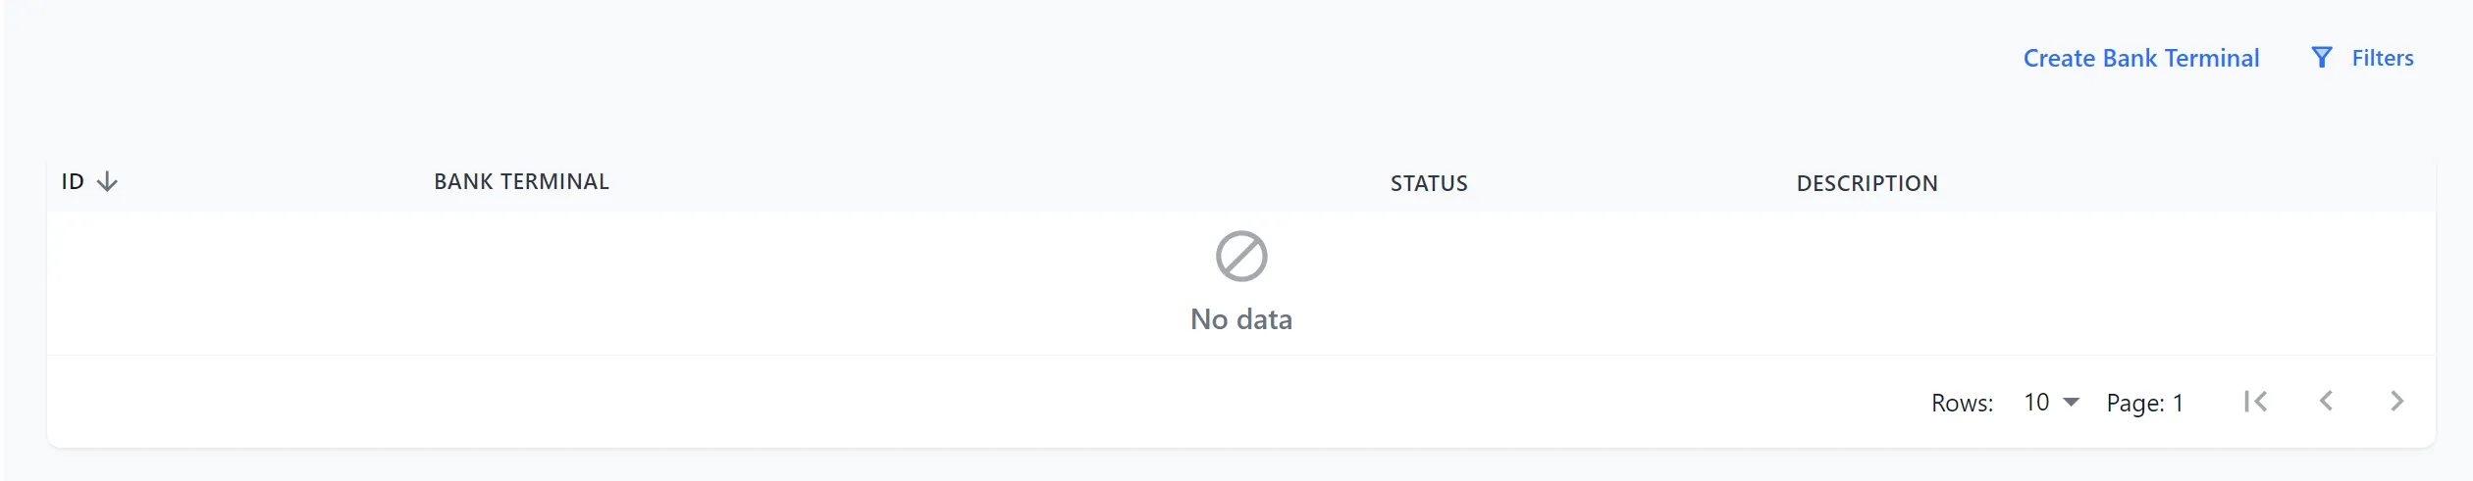Toggle the ID sort direction arrow
Image resolution: width=2473 pixels, height=481 pixels.
pos(108,182)
